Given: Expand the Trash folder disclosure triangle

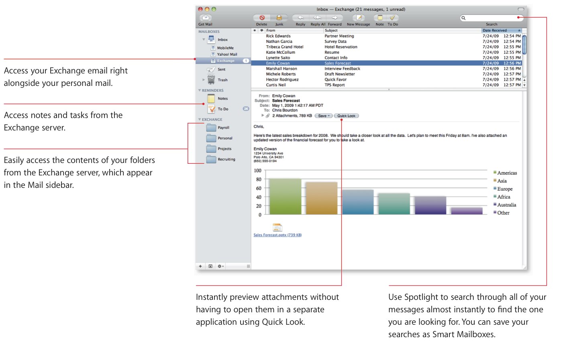Looking at the screenshot, I should pos(204,80).
